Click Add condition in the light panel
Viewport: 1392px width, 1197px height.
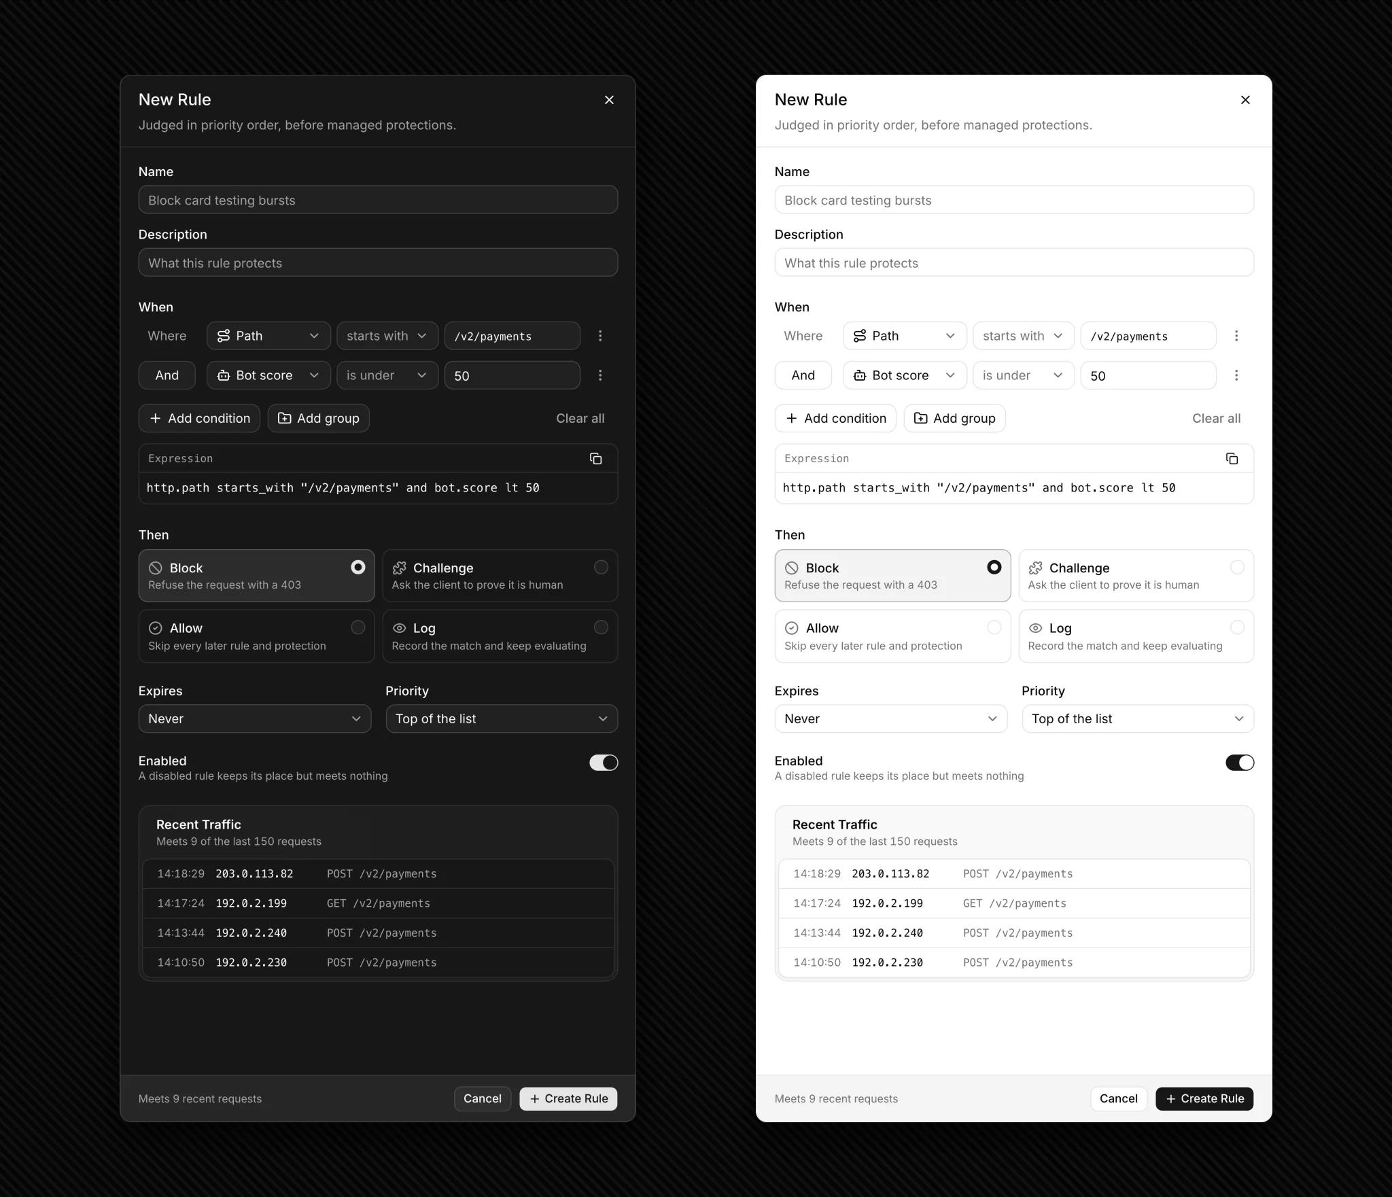click(x=835, y=418)
